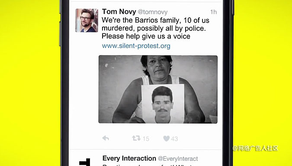The image size is (292, 166).
Task: Click the phone's left side volume button
Action: pyautogui.click(x=60, y=33)
